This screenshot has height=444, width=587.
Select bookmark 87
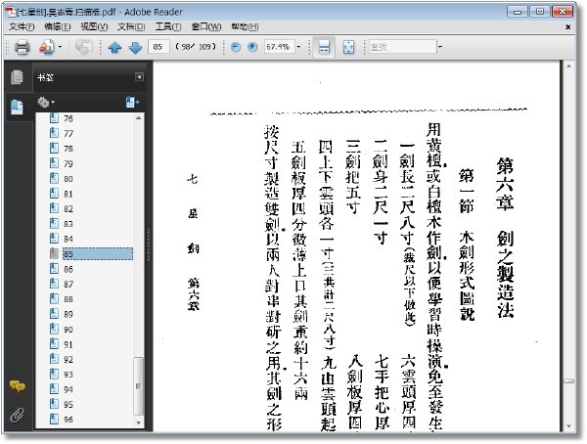68,285
